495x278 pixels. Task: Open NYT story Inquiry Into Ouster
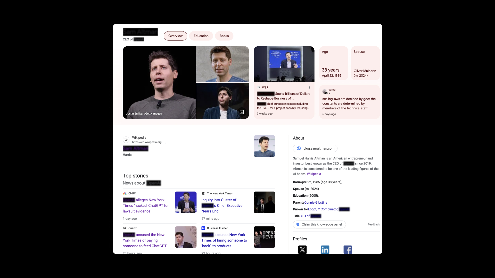click(222, 206)
